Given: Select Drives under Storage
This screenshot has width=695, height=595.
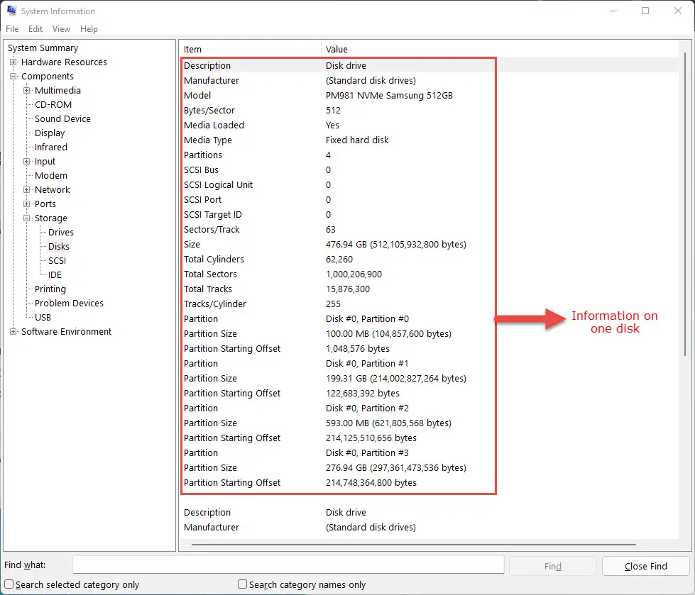Looking at the screenshot, I should 61,232.
